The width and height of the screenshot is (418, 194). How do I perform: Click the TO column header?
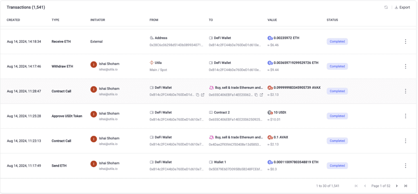pyautogui.click(x=211, y=20)
